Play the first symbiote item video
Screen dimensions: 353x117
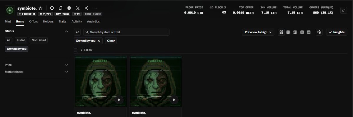119,100
